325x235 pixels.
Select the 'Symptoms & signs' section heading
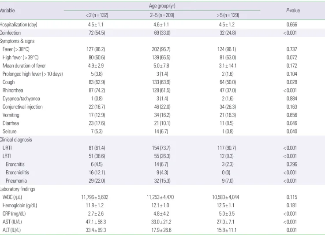click(17, 41)
